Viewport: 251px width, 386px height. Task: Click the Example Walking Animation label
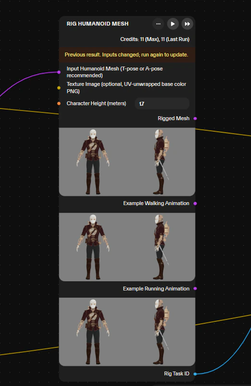point(156,203)
